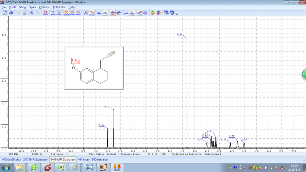
Task: Click the second molecule structure icon
Action: 145,13
